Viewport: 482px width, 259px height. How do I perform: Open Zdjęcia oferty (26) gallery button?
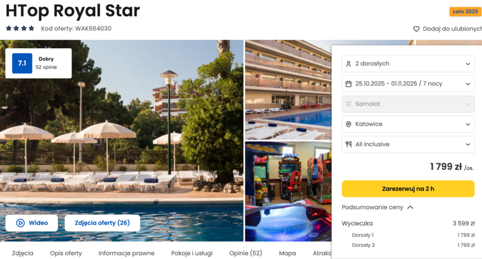(102, 223)
